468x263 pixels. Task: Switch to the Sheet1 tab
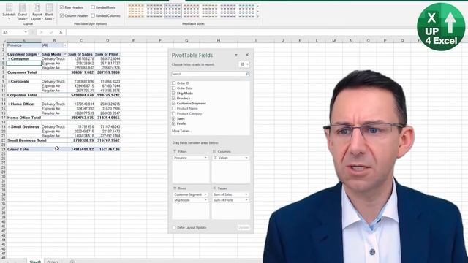[x=35, y=262]
